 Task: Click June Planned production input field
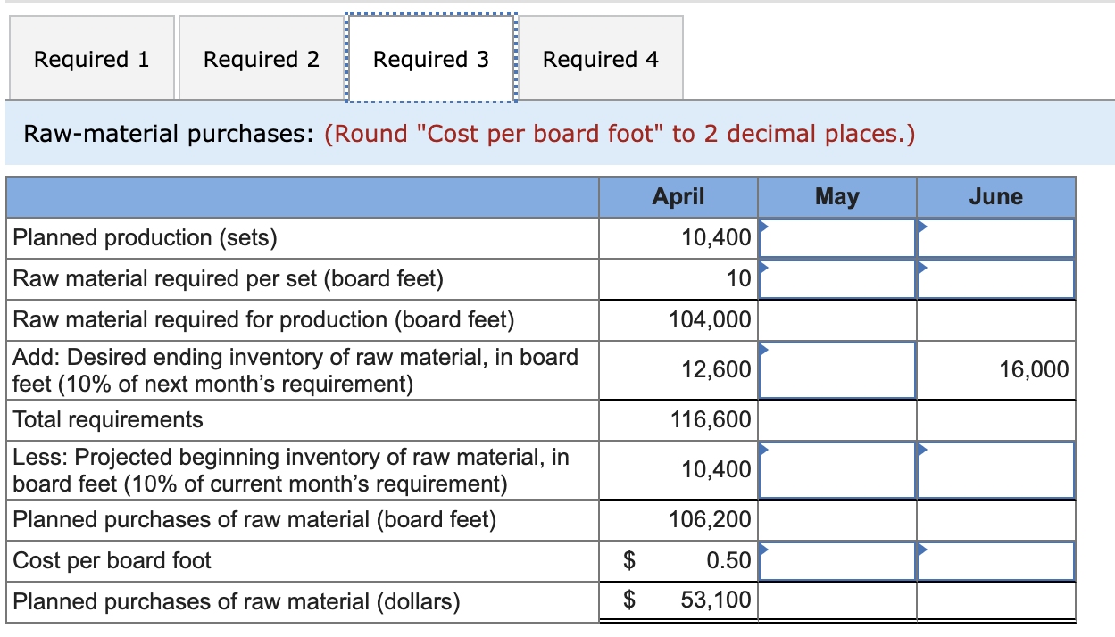996,238
